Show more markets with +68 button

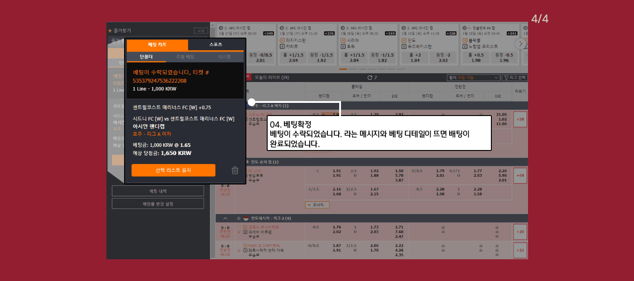point(520,175)
